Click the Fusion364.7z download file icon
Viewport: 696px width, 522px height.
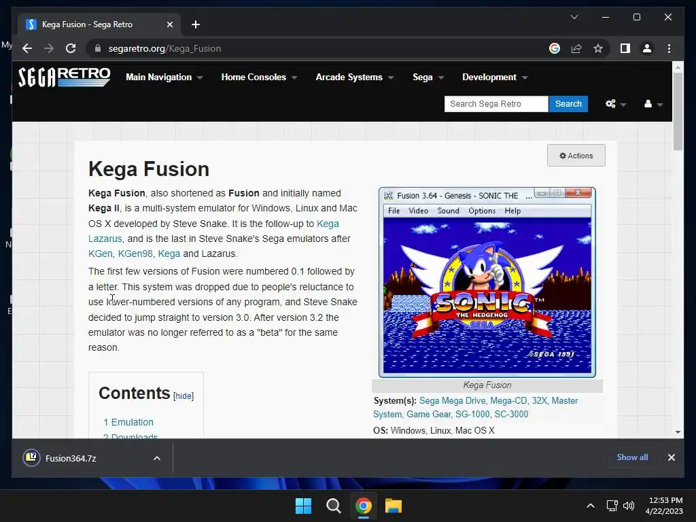[31, 458]
